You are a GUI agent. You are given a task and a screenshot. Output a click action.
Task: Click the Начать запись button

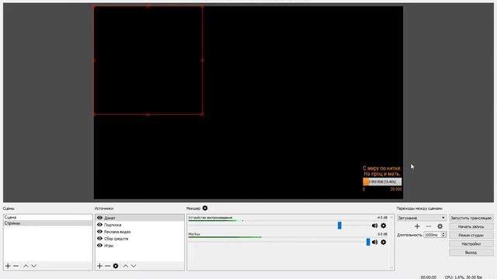471,227
